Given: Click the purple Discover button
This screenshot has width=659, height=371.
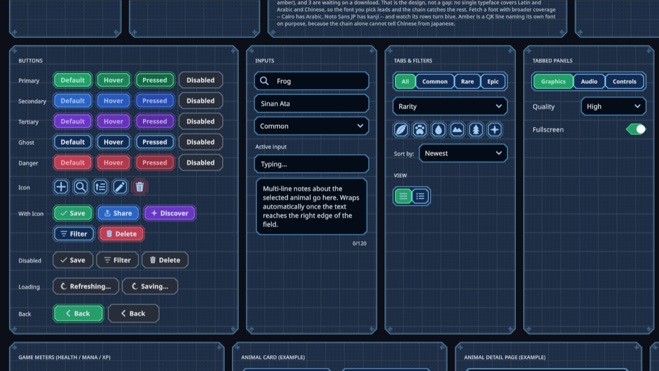Looking at the screenshot, I should click(x=170, y=213).
